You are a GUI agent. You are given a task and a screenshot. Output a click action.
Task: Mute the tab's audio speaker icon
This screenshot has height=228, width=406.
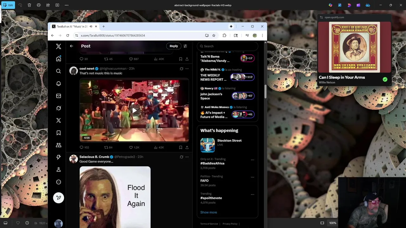point(91,27)
